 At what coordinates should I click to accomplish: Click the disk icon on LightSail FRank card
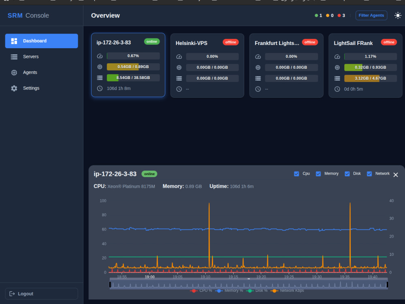coord(337,78)
